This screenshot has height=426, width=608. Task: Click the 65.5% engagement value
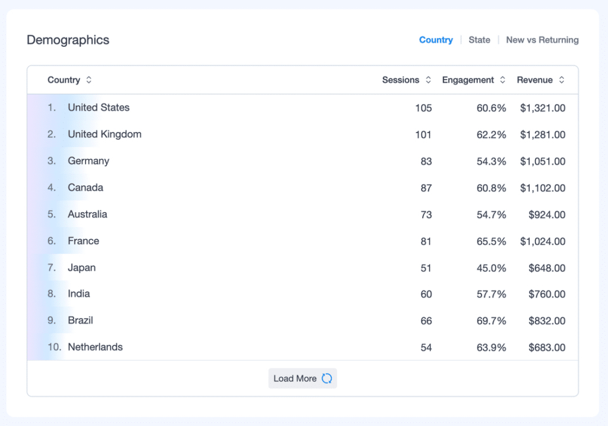pyautogui.click(x=491, y=241)
